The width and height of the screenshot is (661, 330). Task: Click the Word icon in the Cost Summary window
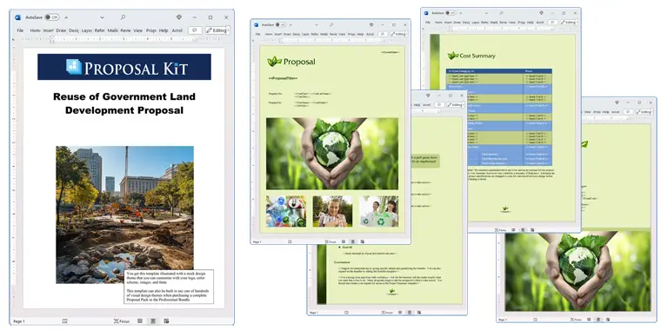tap(426, 13)
